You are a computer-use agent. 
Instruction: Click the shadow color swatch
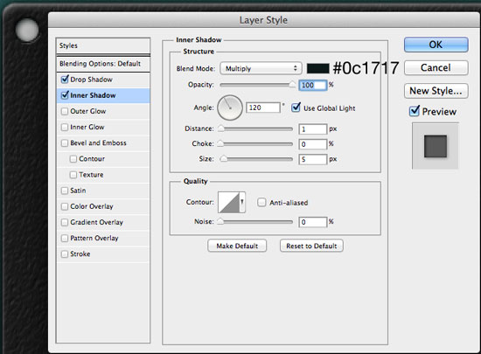[x=317, y=68]
